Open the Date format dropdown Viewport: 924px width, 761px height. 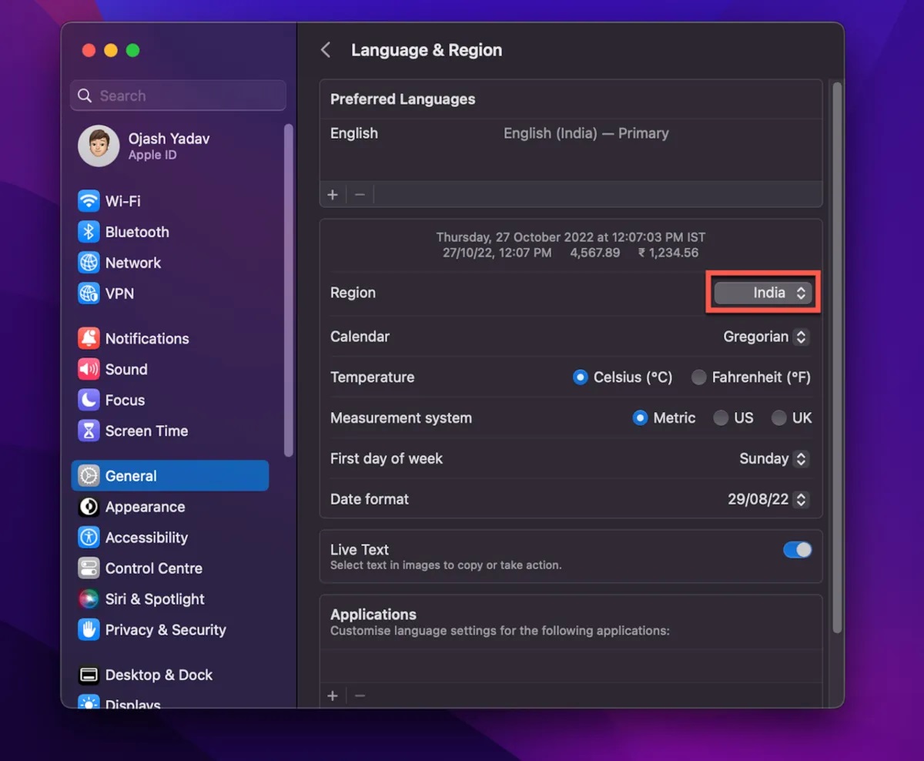(x=768, y=499)
